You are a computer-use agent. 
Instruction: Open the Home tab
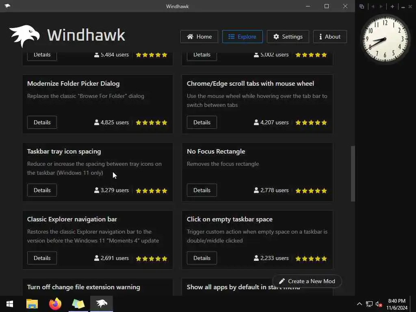199,37
